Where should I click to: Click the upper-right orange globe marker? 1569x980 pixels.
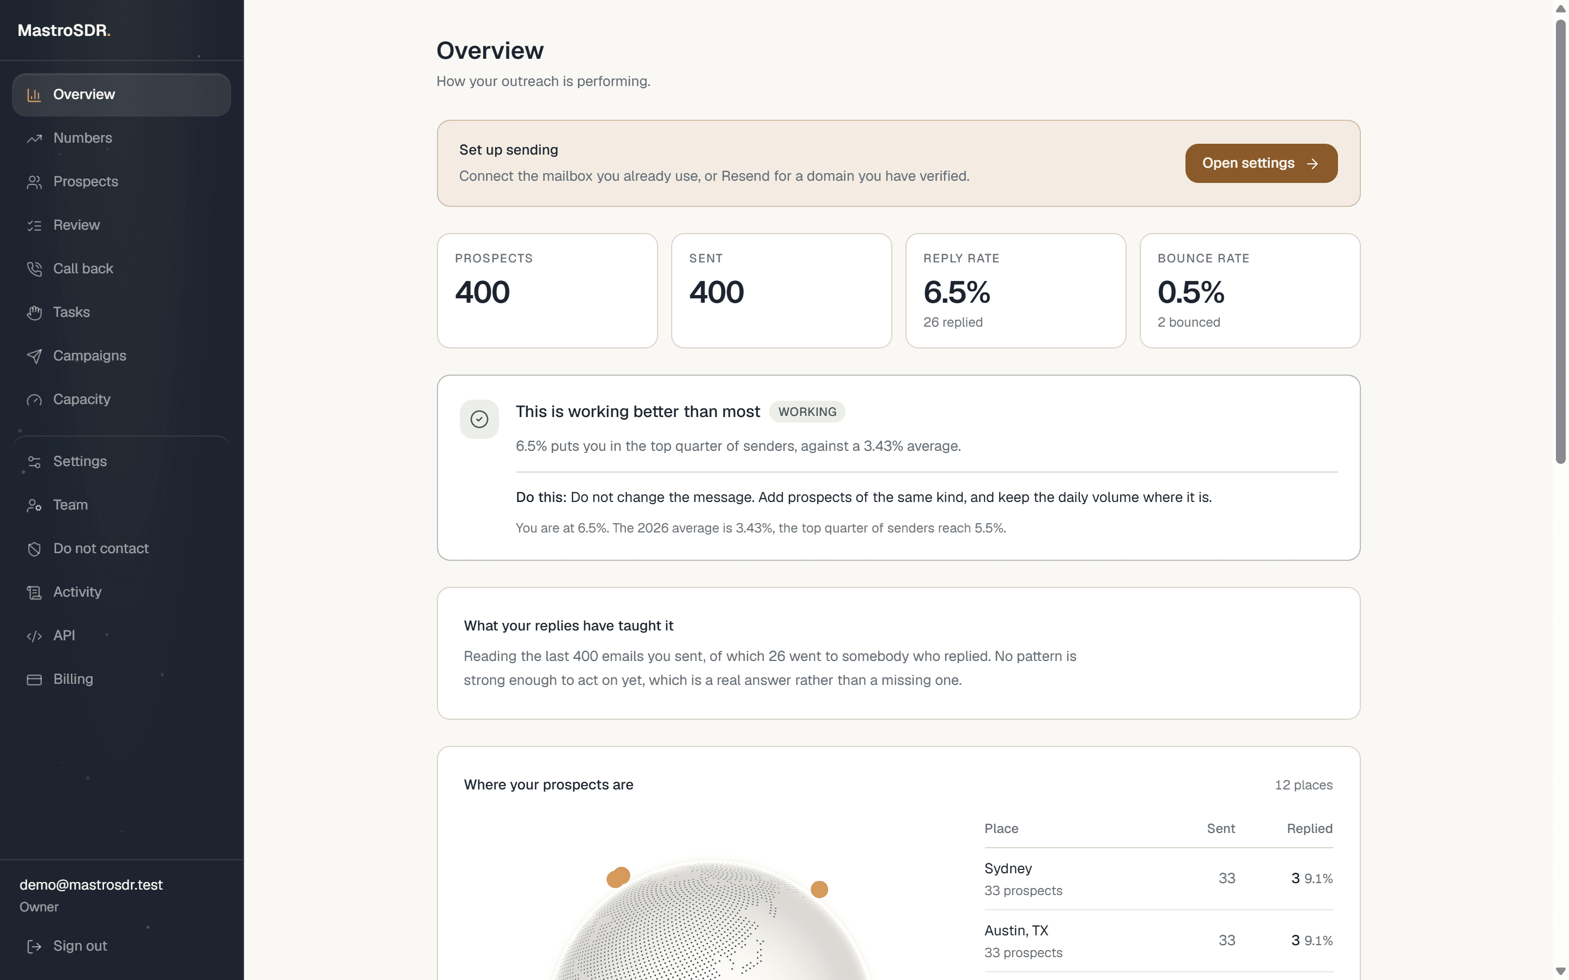pos(819,889)
